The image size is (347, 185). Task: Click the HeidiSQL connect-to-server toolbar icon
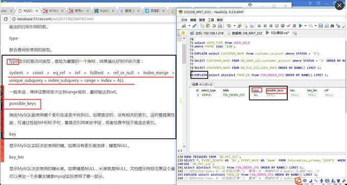tap(184, 26)
